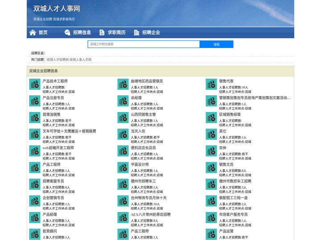Open the 润滑油销售 job listing

point(51,115)
